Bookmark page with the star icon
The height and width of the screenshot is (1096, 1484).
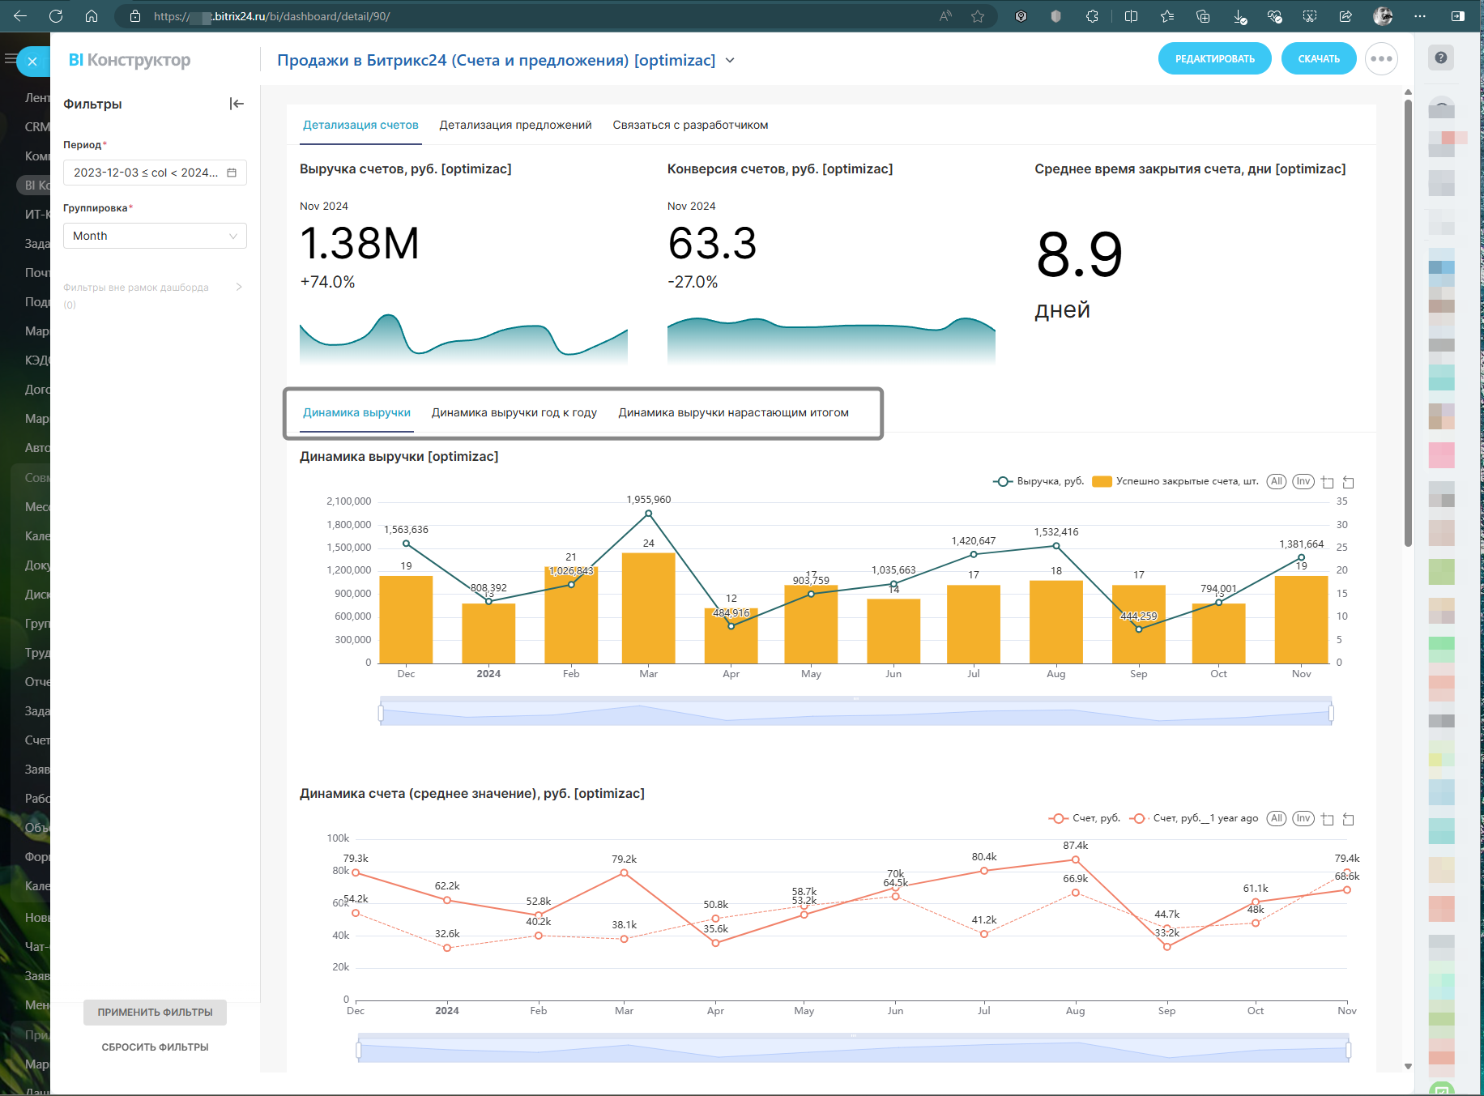point(978,16)
